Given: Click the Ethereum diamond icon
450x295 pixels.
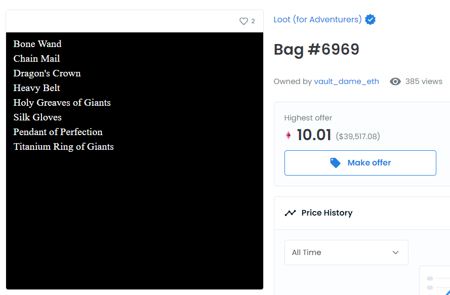Looking at the screenshot, I should (289, 136).
